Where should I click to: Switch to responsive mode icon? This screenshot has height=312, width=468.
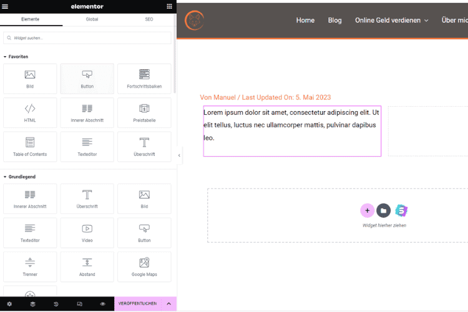(x=79, y=304)
